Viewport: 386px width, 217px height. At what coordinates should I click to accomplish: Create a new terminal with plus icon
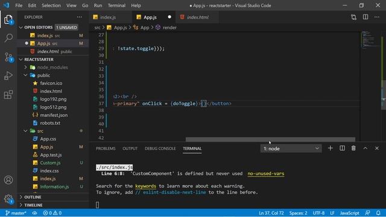(331, 148)
